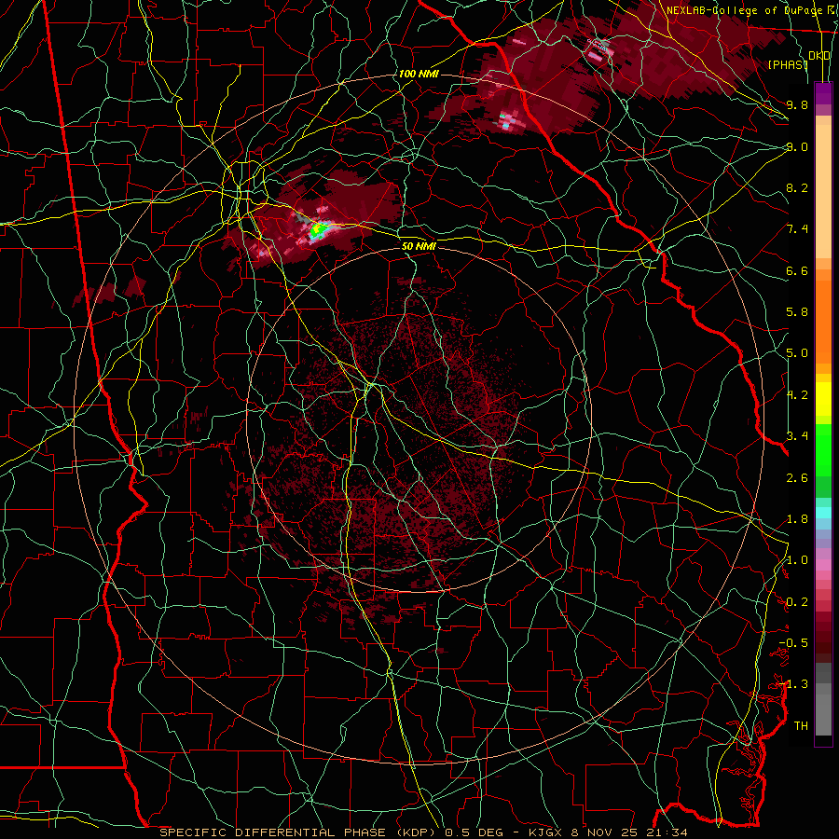Click the green-yellow high KDP storm core

319,230
